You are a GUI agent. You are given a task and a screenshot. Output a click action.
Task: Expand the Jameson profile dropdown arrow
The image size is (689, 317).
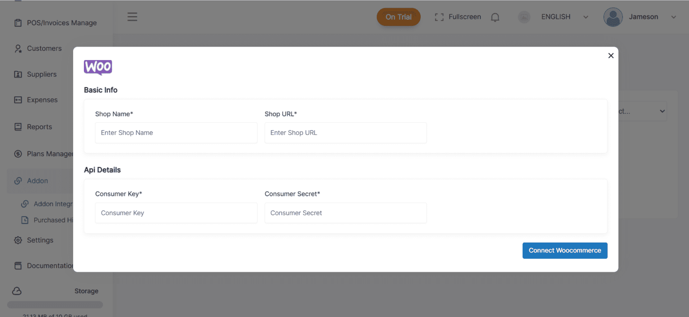tap(673, 17)
